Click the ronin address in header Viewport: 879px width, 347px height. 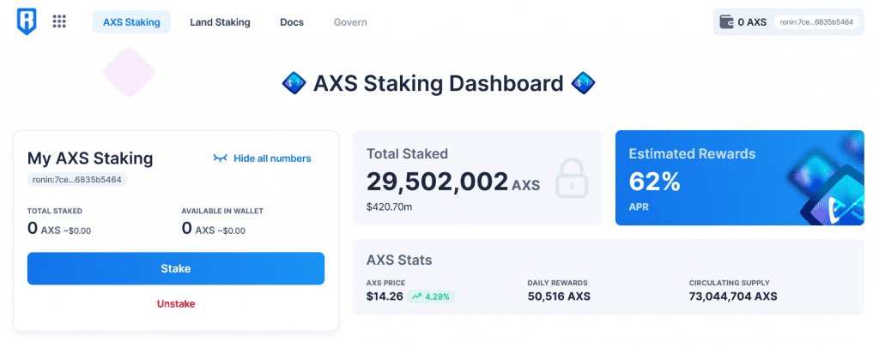[815, 22]
